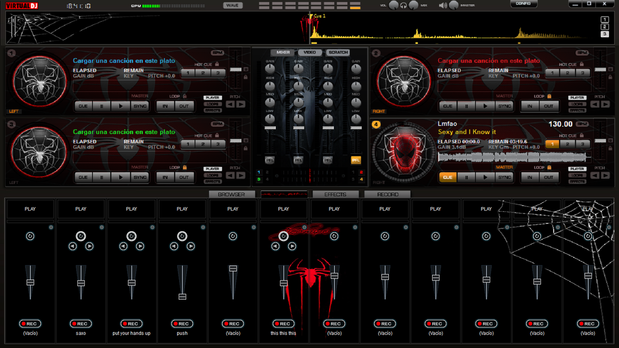This screenshot has width=619, height=348.
Task: Trigger hot cue 3 on deck 2
Action: coord(582,73)
